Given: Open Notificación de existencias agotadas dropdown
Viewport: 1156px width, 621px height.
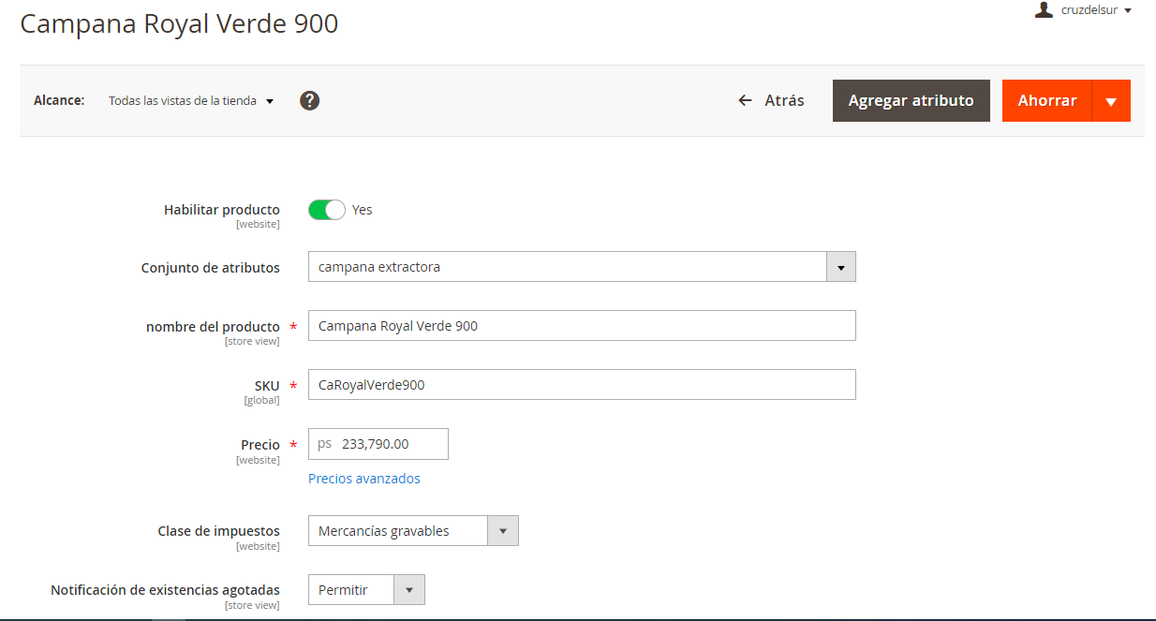Looking at the screenshot, I should (x=408, y=590).
